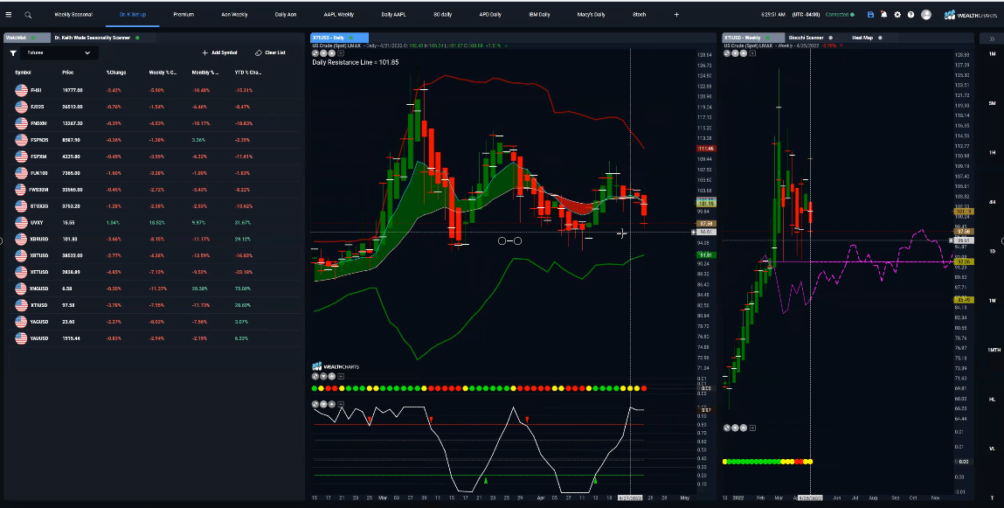Click the down-arrow round icon on weekly chart
1004x508 pixels.
click(735, 53)
